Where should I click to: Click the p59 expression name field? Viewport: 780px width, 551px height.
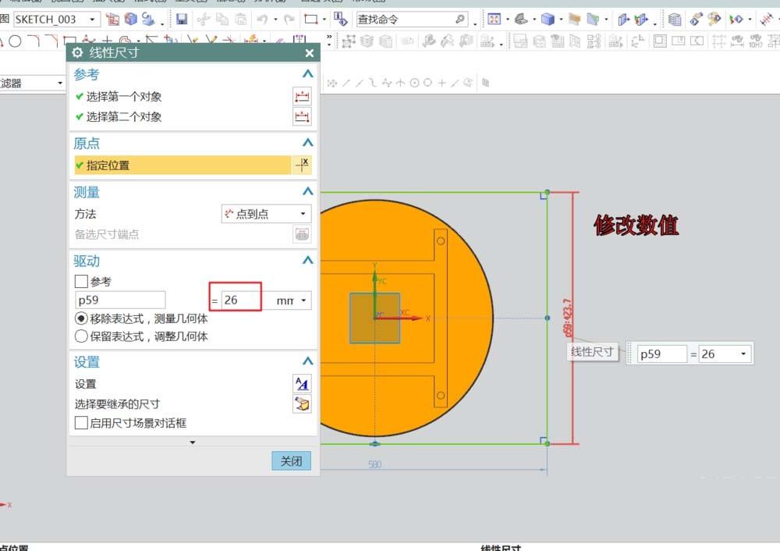[x=119, y=299]
